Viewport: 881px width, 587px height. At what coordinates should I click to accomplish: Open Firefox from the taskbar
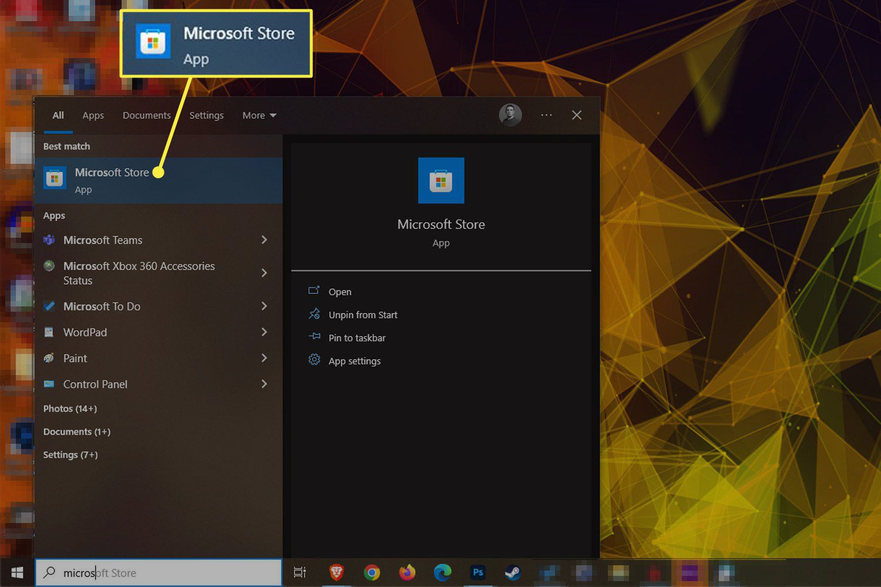[x=407, y=572]
